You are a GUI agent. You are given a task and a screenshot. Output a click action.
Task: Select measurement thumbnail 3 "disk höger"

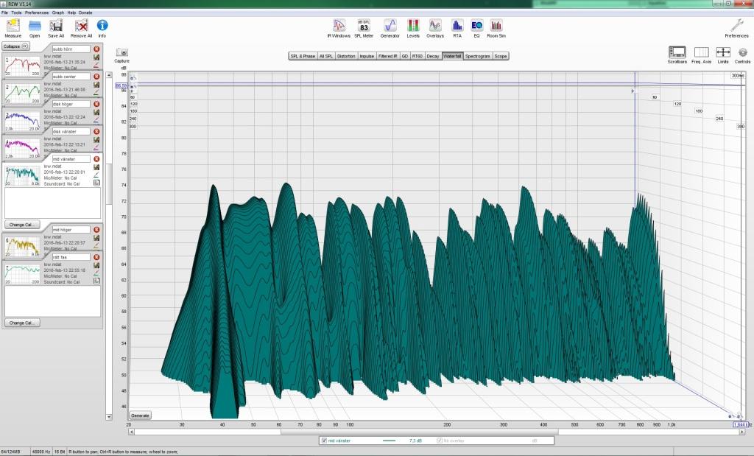23,122
